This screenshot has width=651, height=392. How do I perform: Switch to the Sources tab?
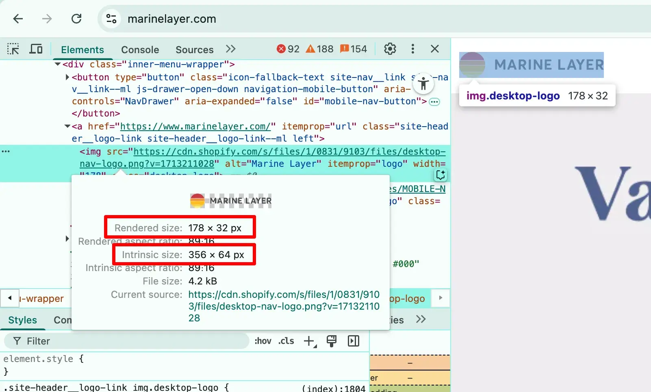pos(195,50)
